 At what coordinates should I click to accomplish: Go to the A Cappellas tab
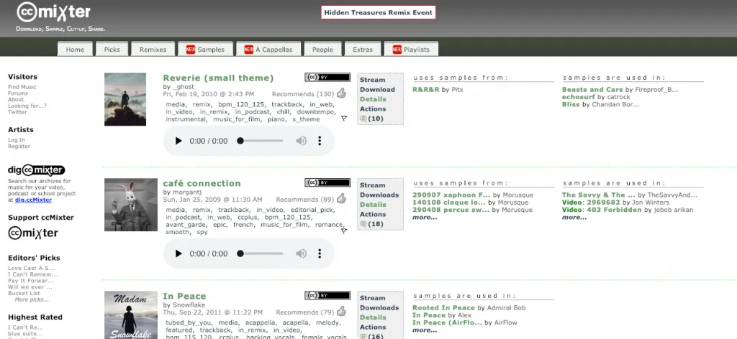pyautogui.click(x=268, y=50)
